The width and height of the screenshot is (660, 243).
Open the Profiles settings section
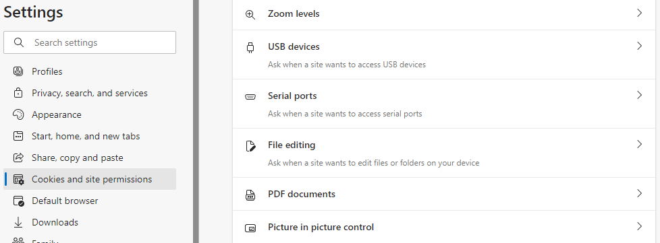90,71
